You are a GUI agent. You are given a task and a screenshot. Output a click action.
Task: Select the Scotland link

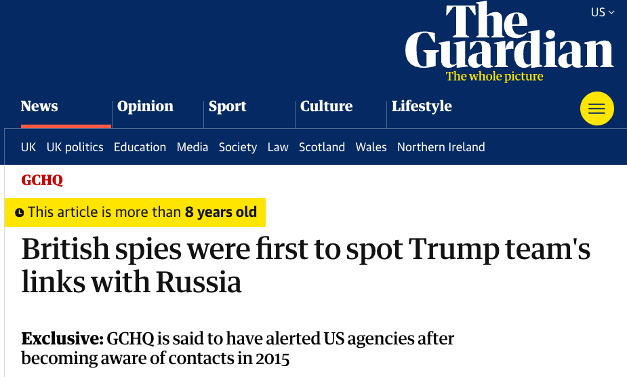(322, 147)
